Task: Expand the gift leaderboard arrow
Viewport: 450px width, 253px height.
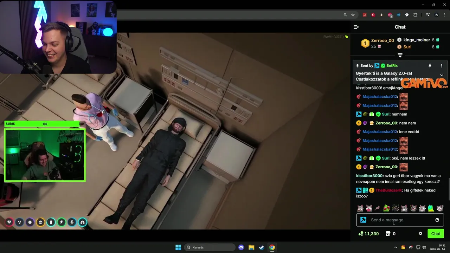Action: click(400, 56)
